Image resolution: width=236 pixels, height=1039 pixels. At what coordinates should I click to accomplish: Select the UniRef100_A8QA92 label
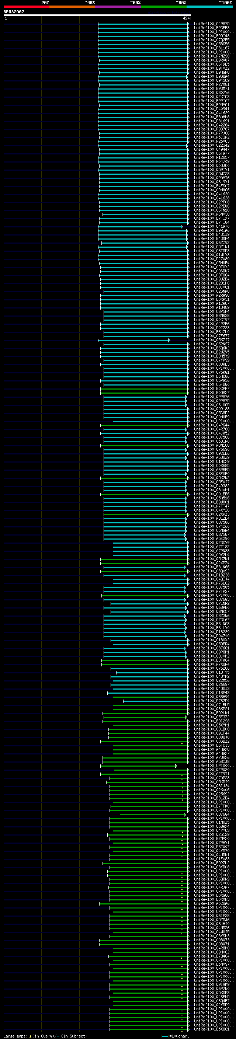click(x=212, y=571)
